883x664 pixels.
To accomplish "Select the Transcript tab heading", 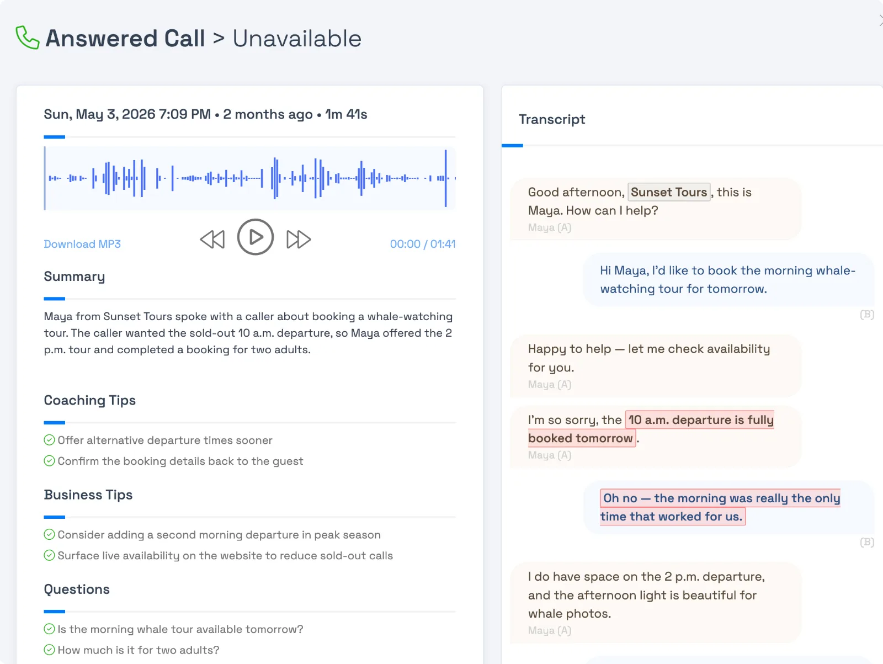I will tap(552, 119).
